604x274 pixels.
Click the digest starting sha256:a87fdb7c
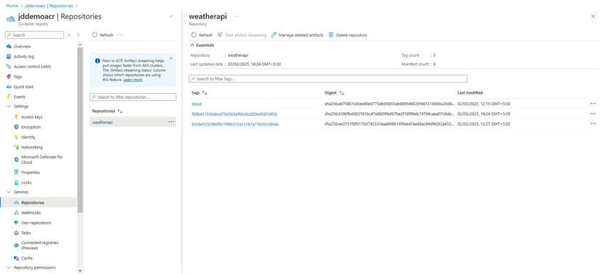tap(389, 104)
